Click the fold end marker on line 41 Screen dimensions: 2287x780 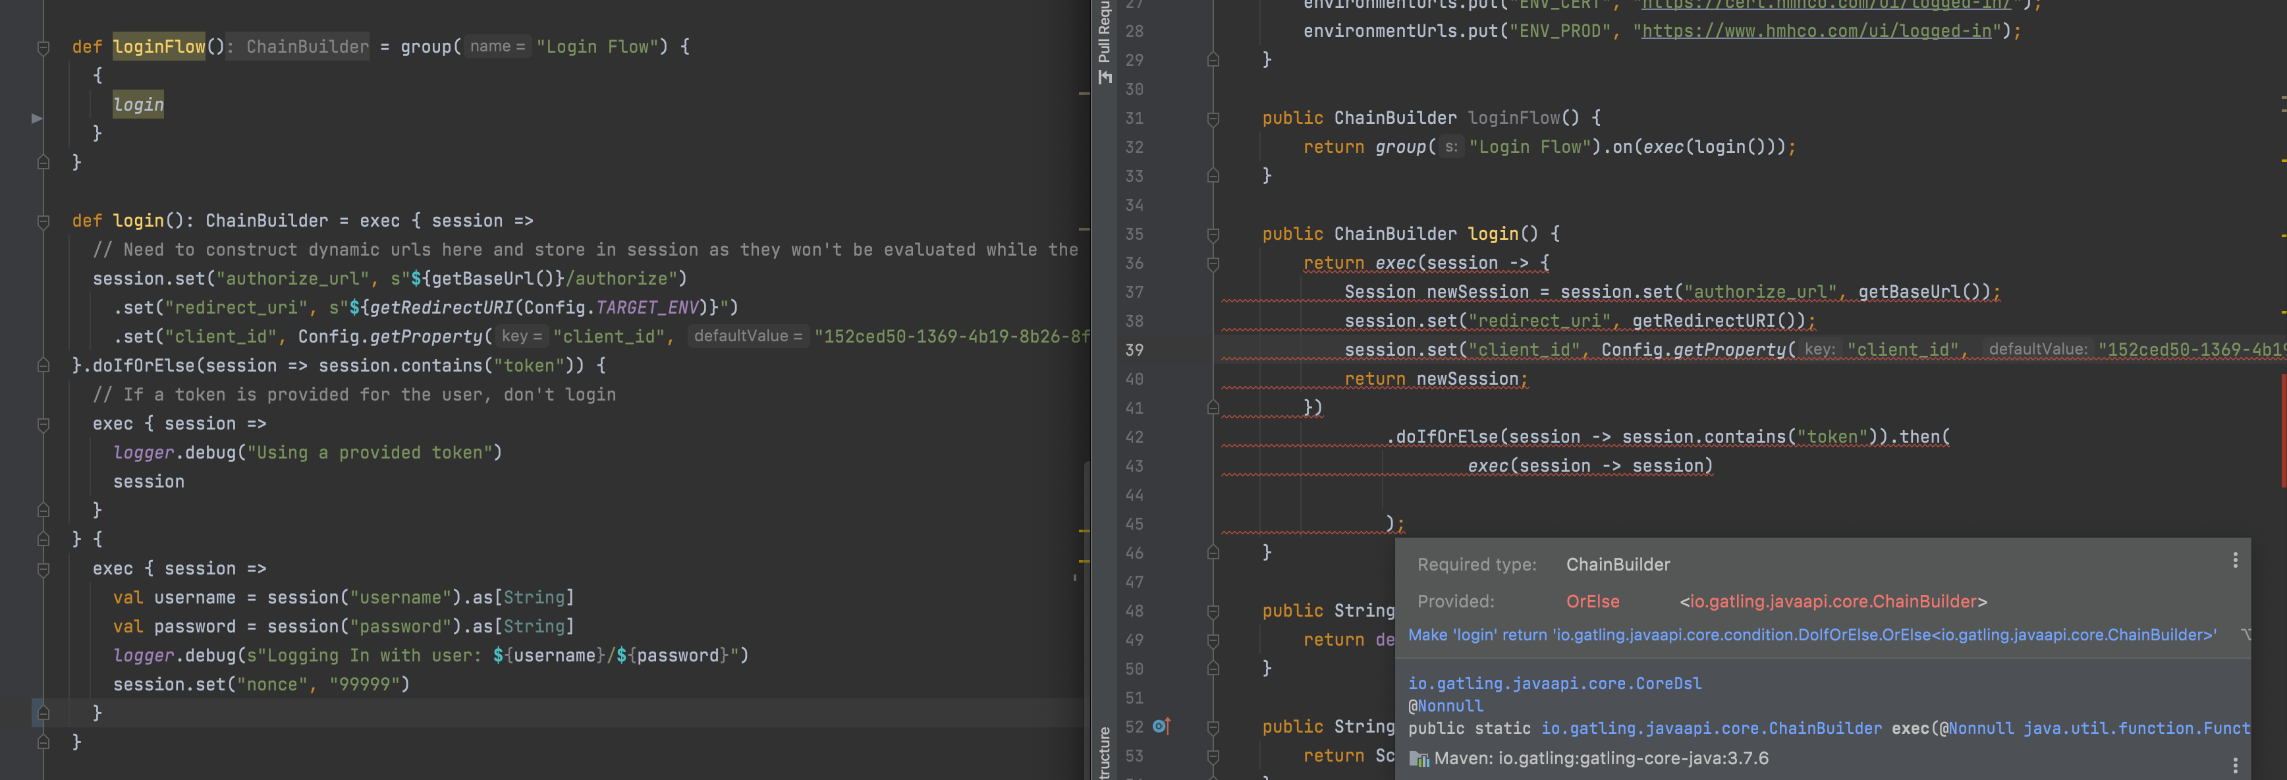(1213, 408)
